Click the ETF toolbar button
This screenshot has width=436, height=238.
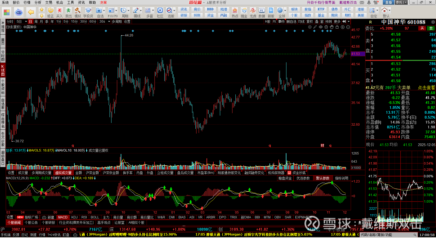pos(321,9)
